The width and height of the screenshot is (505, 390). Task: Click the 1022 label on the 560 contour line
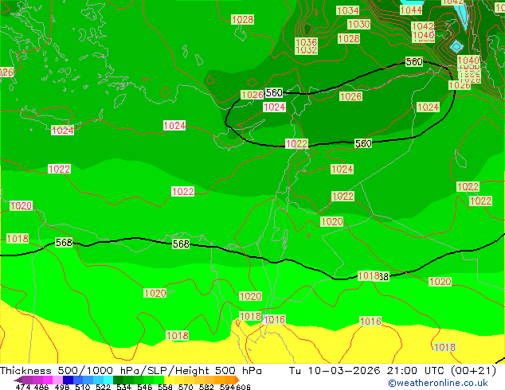coord(296,143)
